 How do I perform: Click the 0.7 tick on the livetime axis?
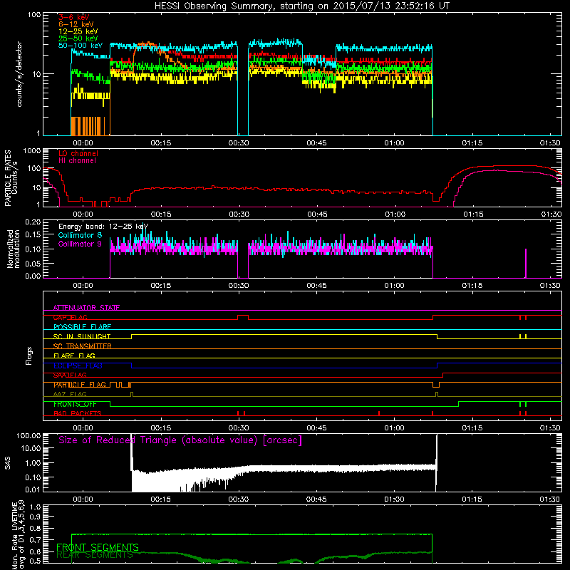click(x=35, y=540)
